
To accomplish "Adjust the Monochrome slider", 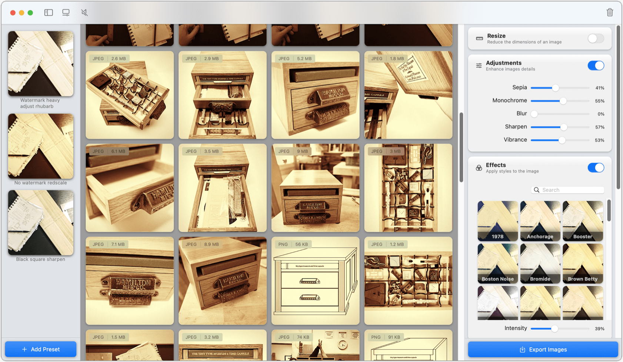I will pos(560,101).
